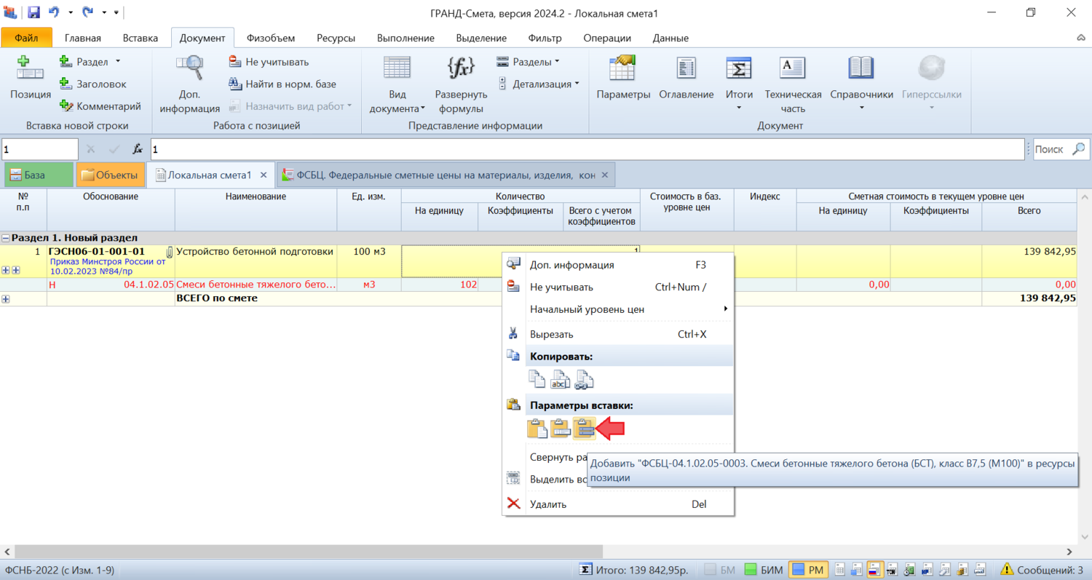Open the Детализация dropdown

tap(539, 84)
